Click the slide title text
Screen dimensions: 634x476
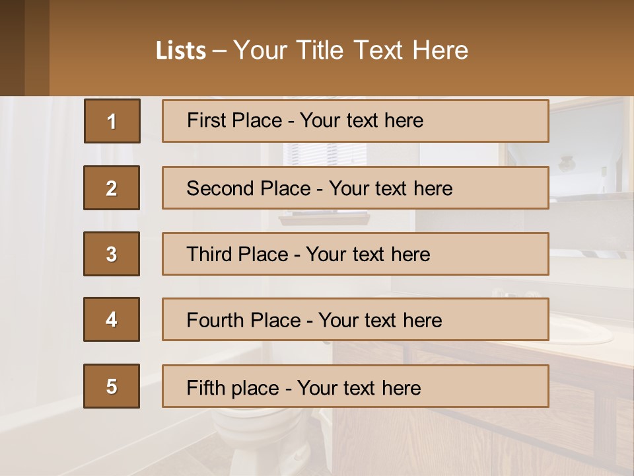point(350,50)
